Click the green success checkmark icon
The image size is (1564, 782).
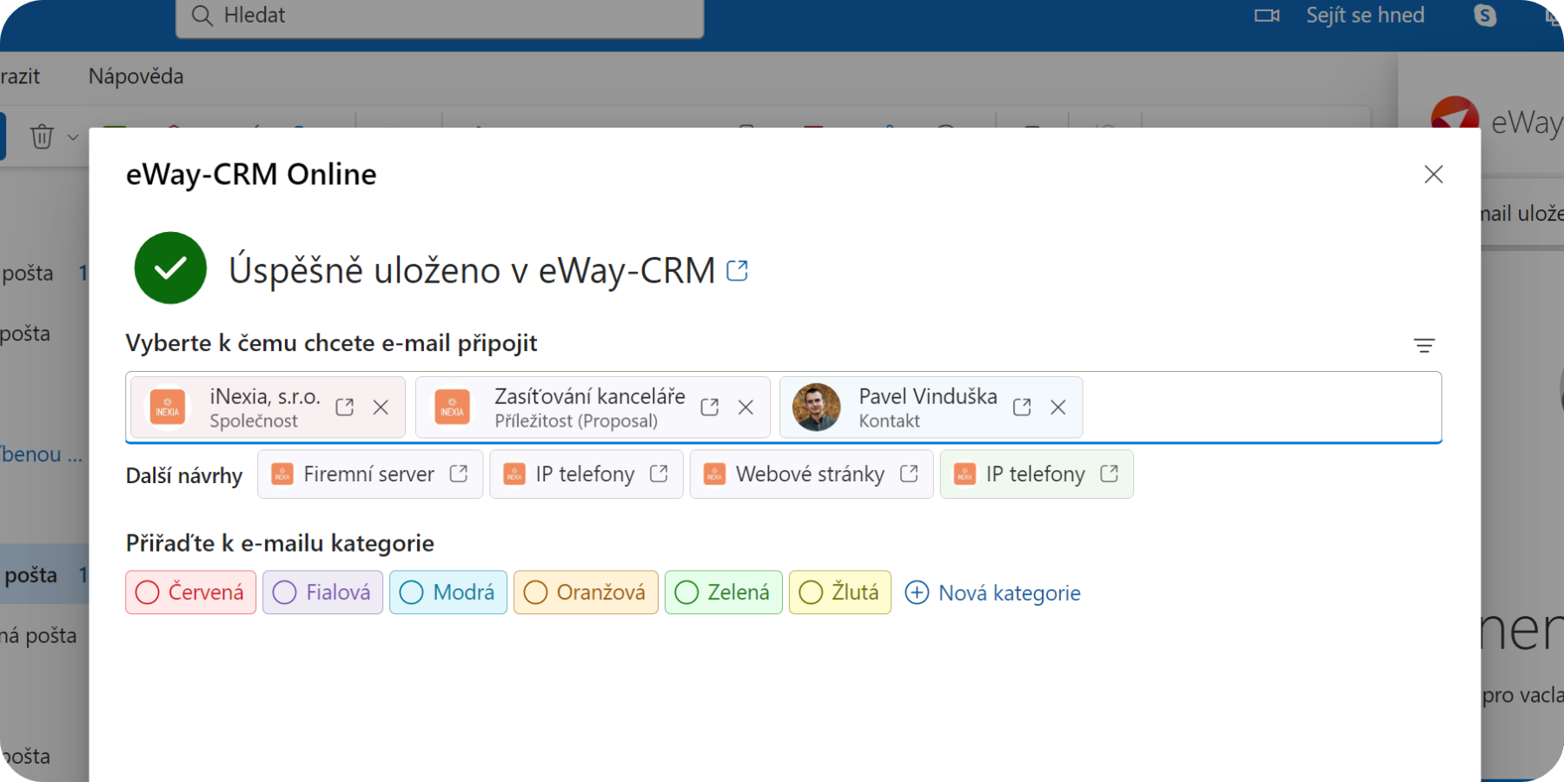(170, 268)
